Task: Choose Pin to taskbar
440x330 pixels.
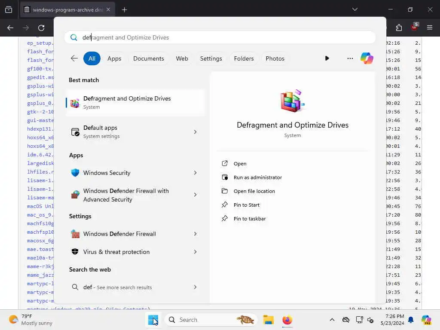Action: [250, 219]
